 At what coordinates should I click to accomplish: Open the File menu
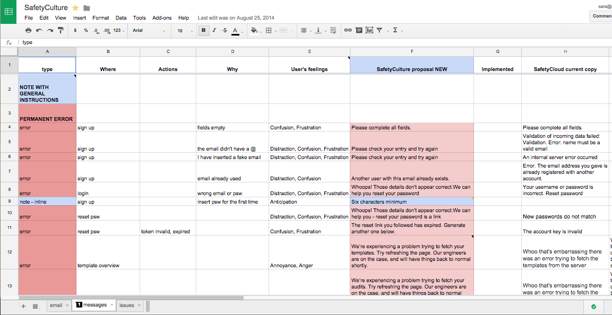pyautogui.click(x=29, y=18)
